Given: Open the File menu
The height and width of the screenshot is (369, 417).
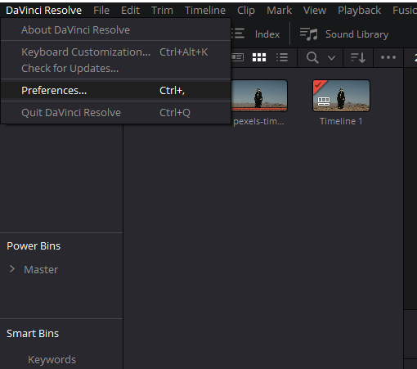Looking at the screenshot, I should (x=101, y=11).
